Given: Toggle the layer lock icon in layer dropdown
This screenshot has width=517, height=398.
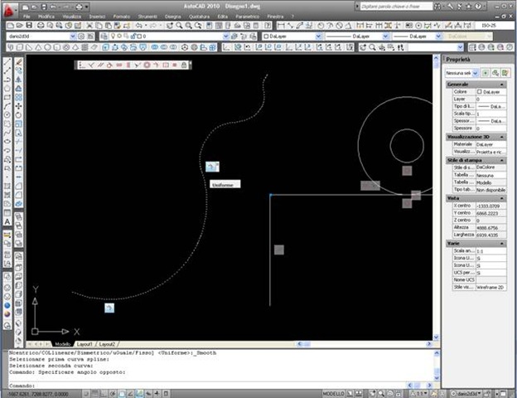Looking at the screenshot, I should (133, 36).
